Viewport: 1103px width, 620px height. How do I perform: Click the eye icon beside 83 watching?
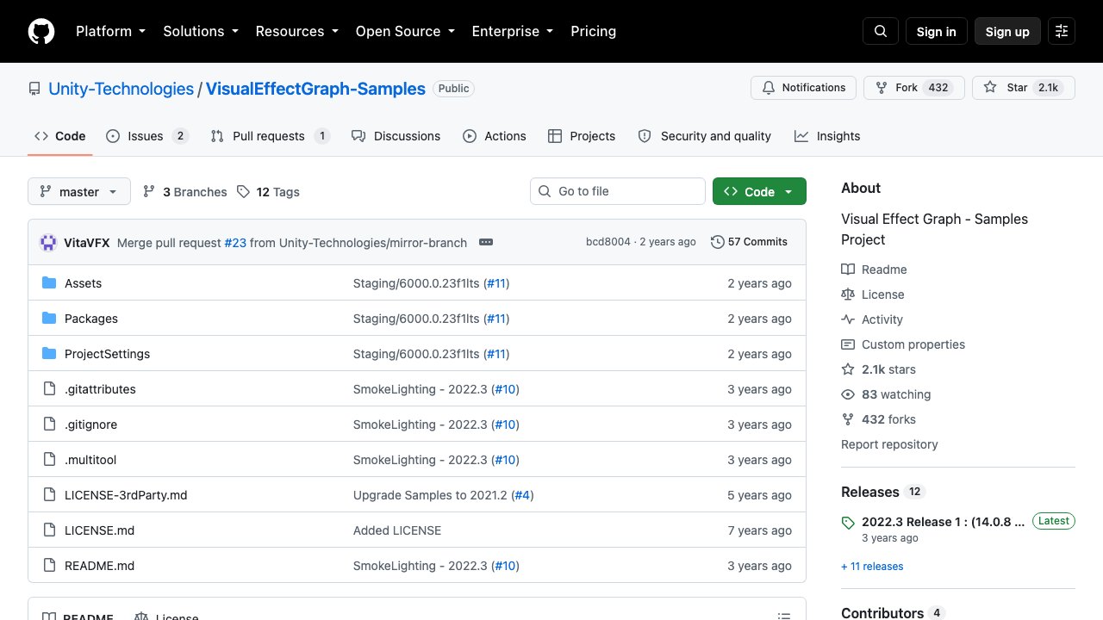coord(848,394)
